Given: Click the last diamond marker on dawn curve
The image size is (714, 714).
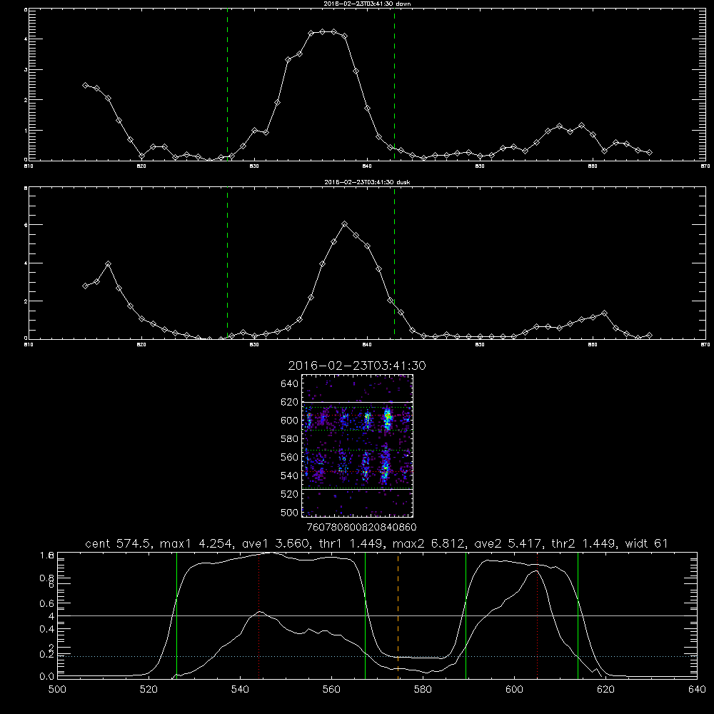Looking at the screenshot, I should click(649, 153).
